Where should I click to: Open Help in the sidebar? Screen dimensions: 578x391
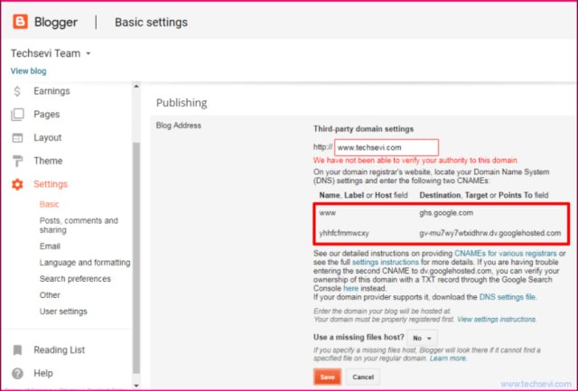(x=43, y=373)
